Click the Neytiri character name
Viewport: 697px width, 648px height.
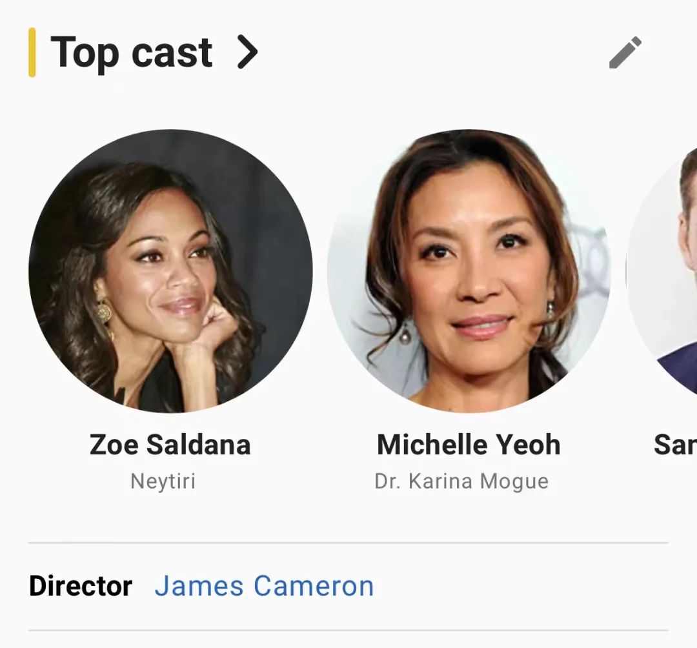(163, 481)
